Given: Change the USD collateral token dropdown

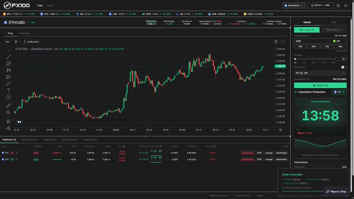Looking at the screenshot, I should [338, 41].
